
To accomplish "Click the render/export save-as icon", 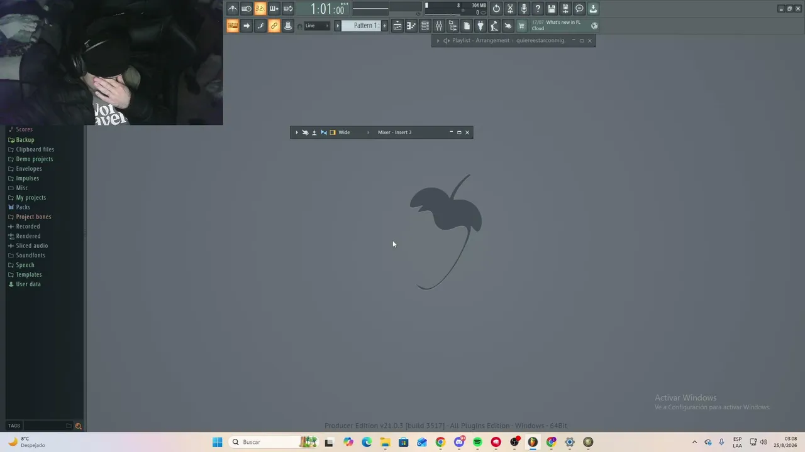I will (x=565, y=9).
